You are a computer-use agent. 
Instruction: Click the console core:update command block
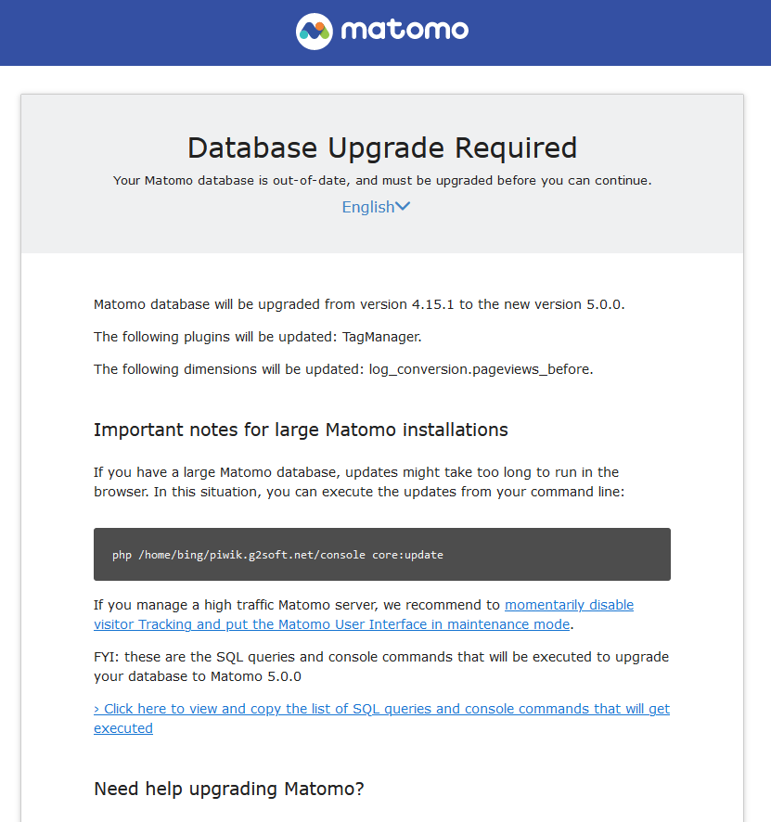(x=381, y=555)
